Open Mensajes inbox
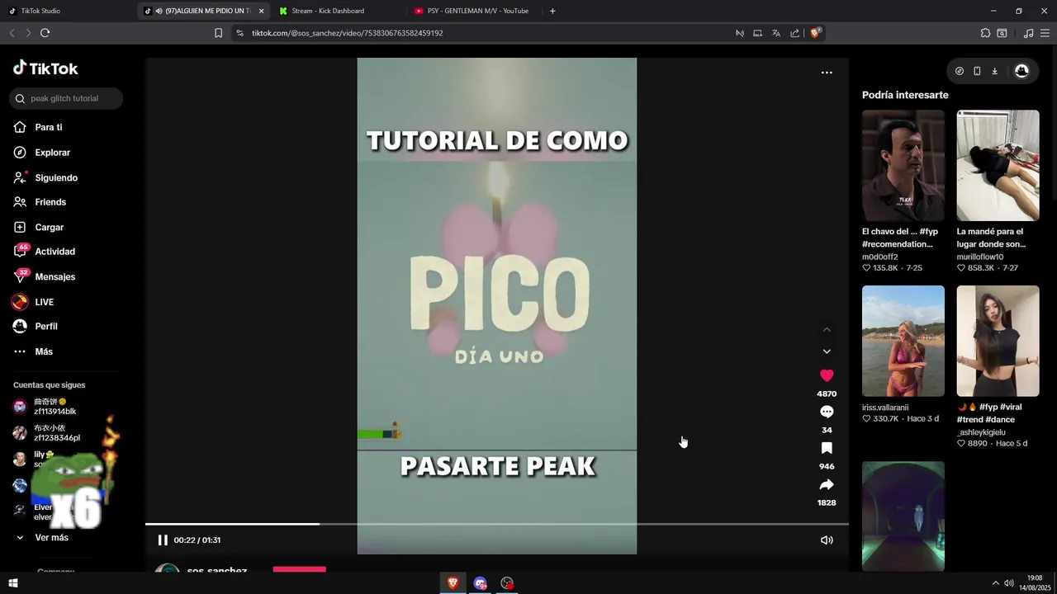This screenshot has height=594, width=1057. click(55, 276)
